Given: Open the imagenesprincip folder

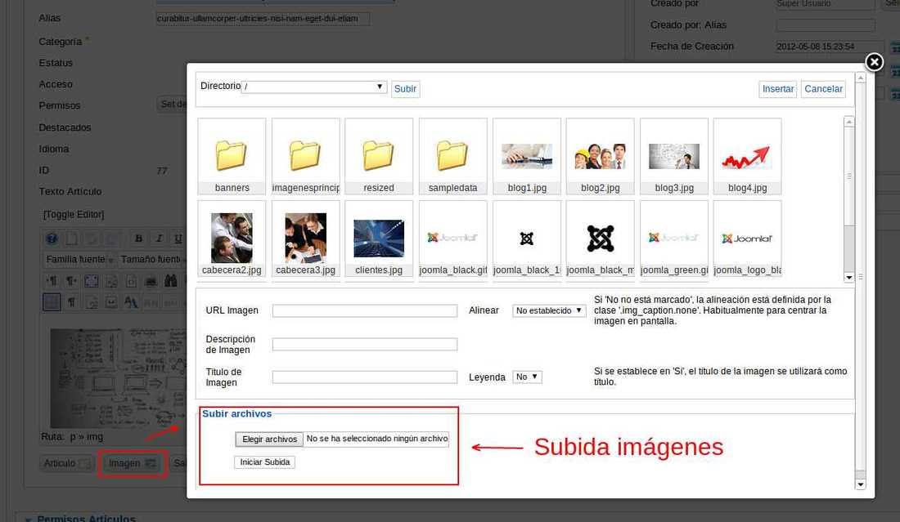Looking at the screenshot, I should pyautogui.click(x=305, y=156).
